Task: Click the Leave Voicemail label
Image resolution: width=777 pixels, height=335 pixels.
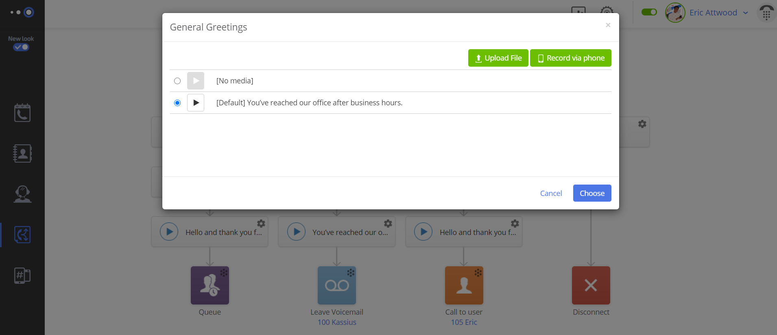Action: pos(337,312)
